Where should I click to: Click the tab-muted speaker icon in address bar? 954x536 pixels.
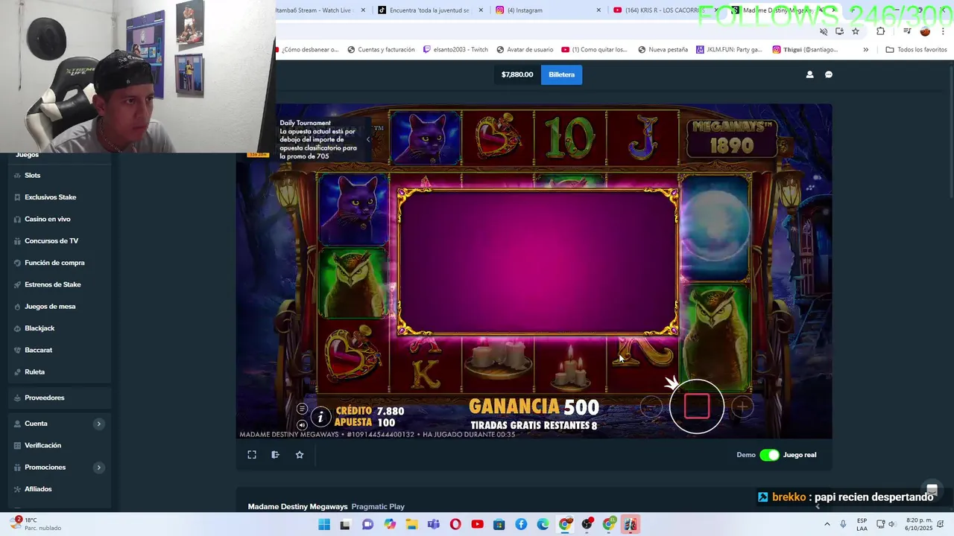click(x=824, y=31)
